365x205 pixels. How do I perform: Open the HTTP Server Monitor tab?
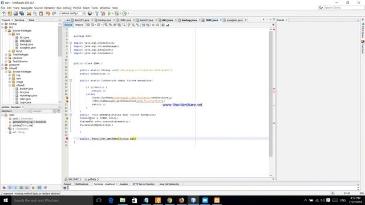click(144, 184)
